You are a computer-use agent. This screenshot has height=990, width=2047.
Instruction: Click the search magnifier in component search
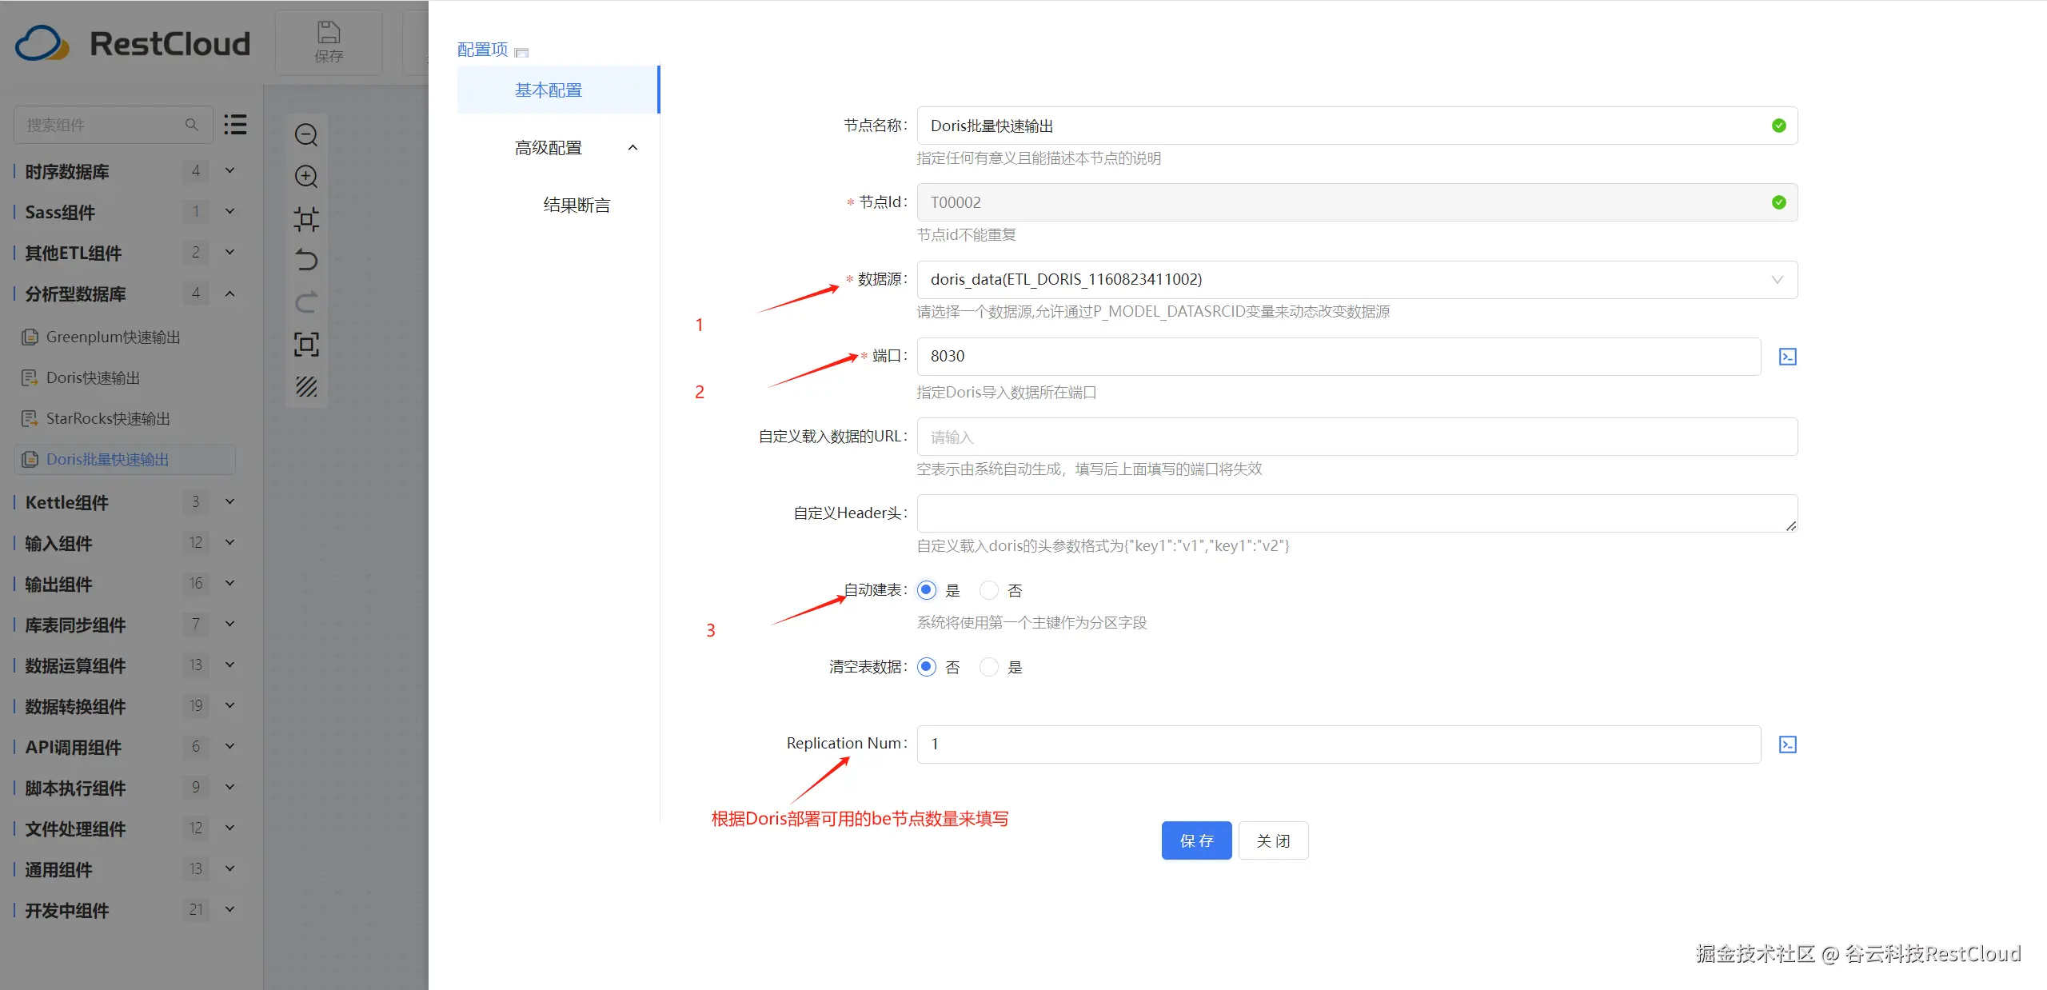[192, 125]
